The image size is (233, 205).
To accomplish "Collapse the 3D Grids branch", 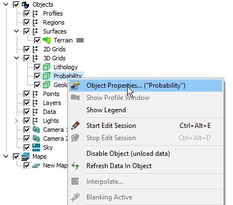I will click(x=17, y=58).
